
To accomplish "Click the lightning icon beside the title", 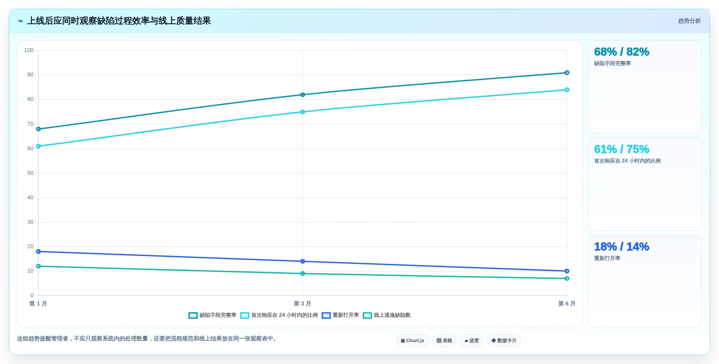I will (21, 21).
